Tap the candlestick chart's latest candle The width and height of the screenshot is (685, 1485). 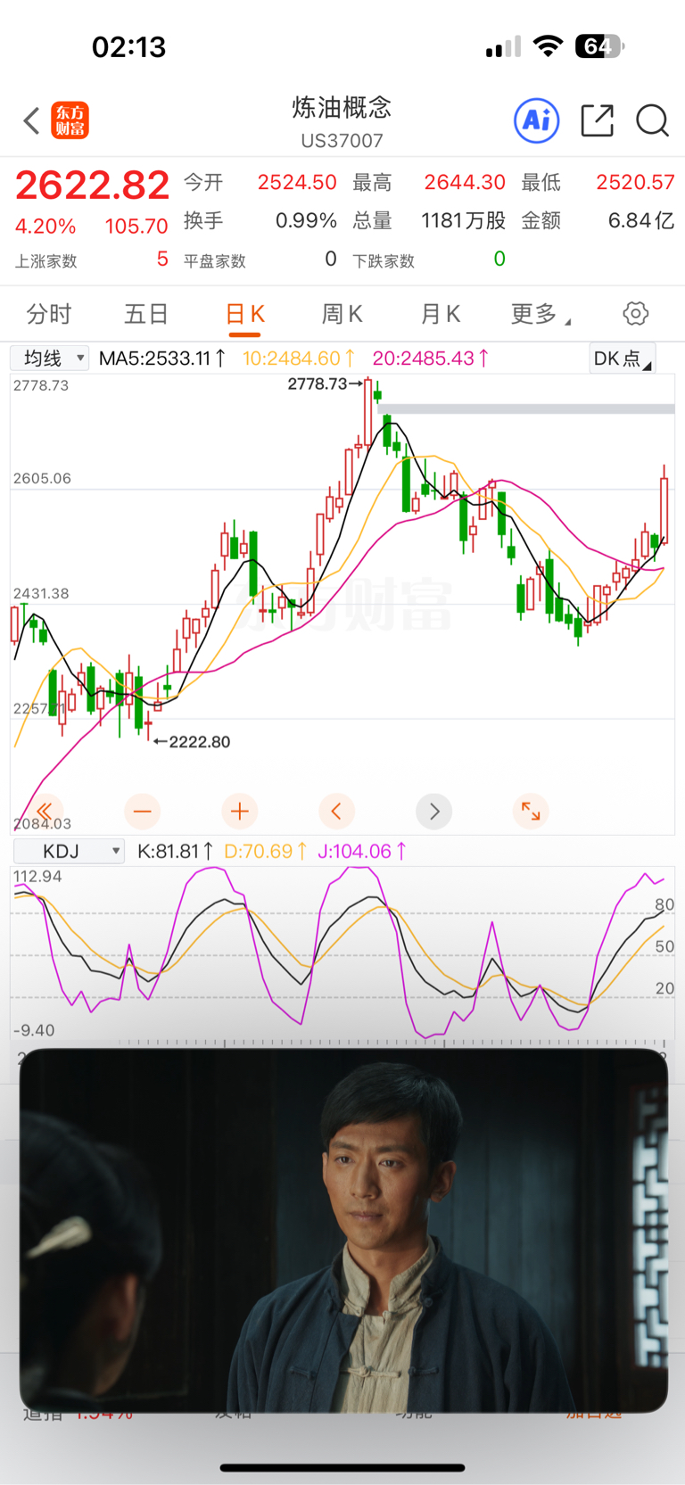click(x=664, y=505)
